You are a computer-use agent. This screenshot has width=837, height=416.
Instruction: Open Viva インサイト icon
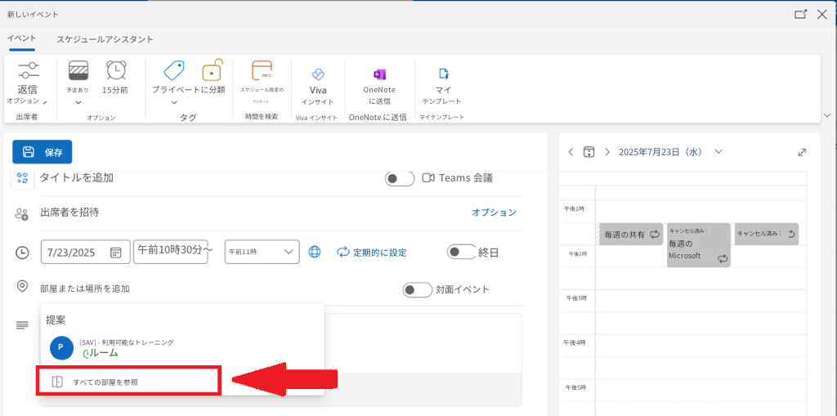tap(318, 74)
